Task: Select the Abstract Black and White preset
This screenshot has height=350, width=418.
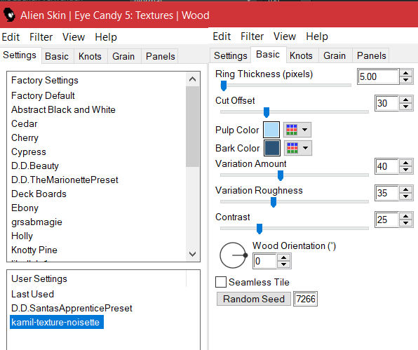Action: click(63, 109)
